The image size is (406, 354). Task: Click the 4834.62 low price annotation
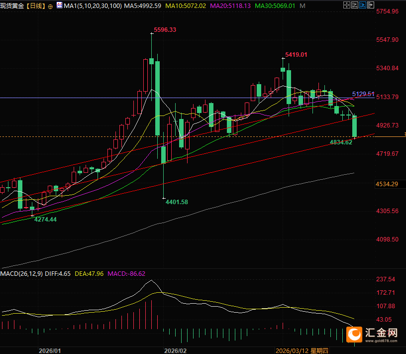pos(341,142)
